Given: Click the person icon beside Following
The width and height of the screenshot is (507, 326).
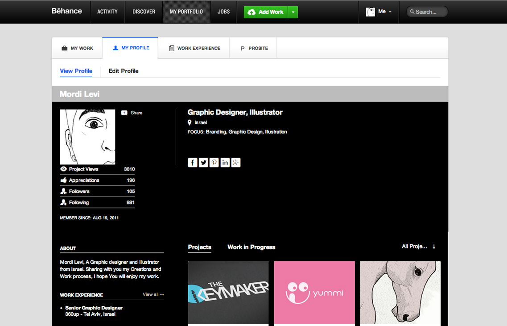Looking at the screenshot, I should point(63,202).
